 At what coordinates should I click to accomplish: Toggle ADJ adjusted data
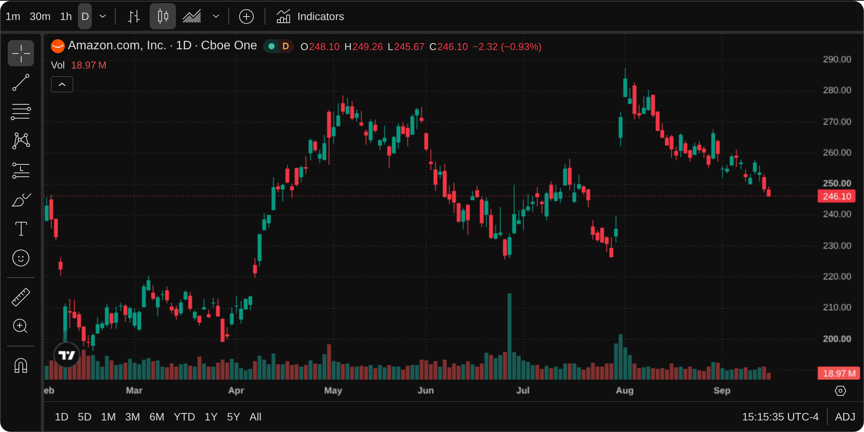point(845,417)
